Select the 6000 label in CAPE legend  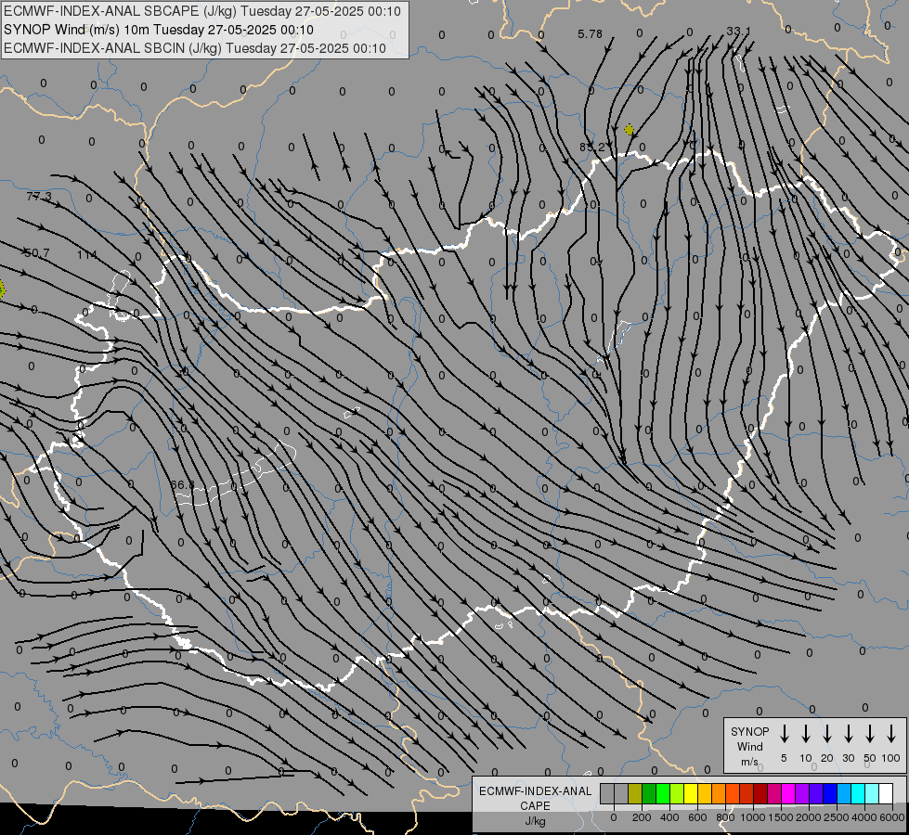[892, 817]
